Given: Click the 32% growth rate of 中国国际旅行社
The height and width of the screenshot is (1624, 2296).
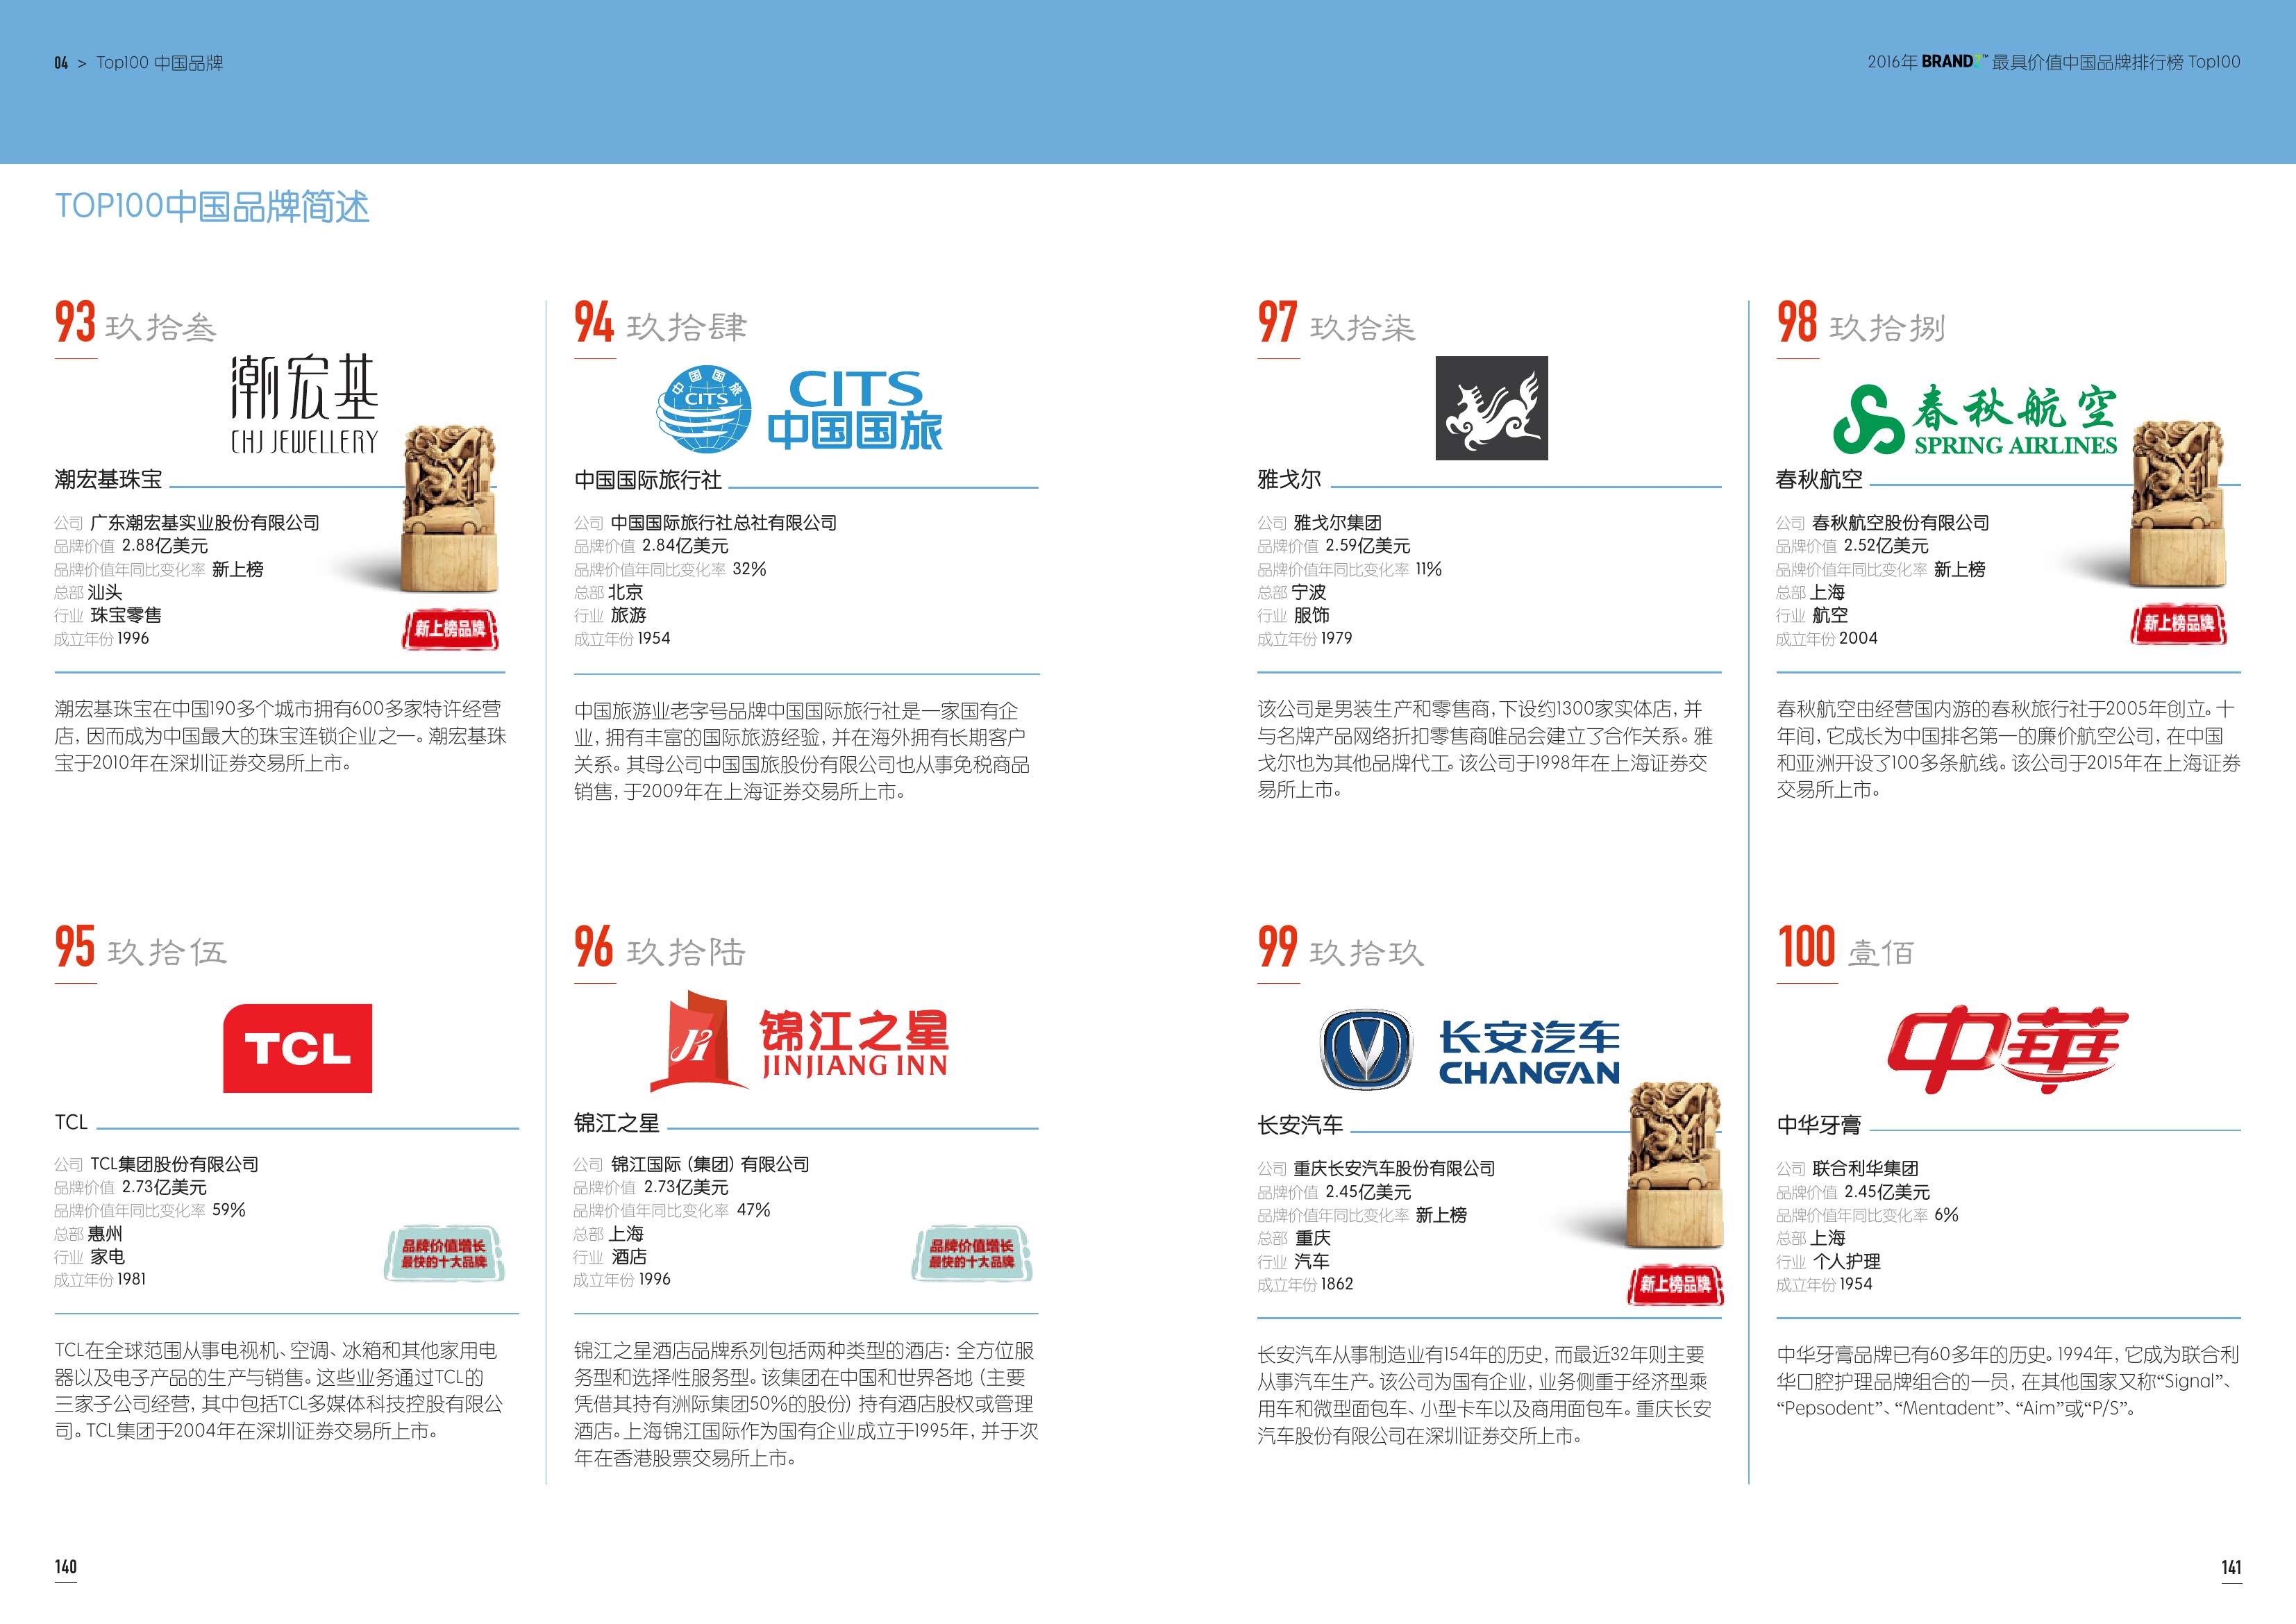Looking at the screenshot, I should (x=749, y=569).
